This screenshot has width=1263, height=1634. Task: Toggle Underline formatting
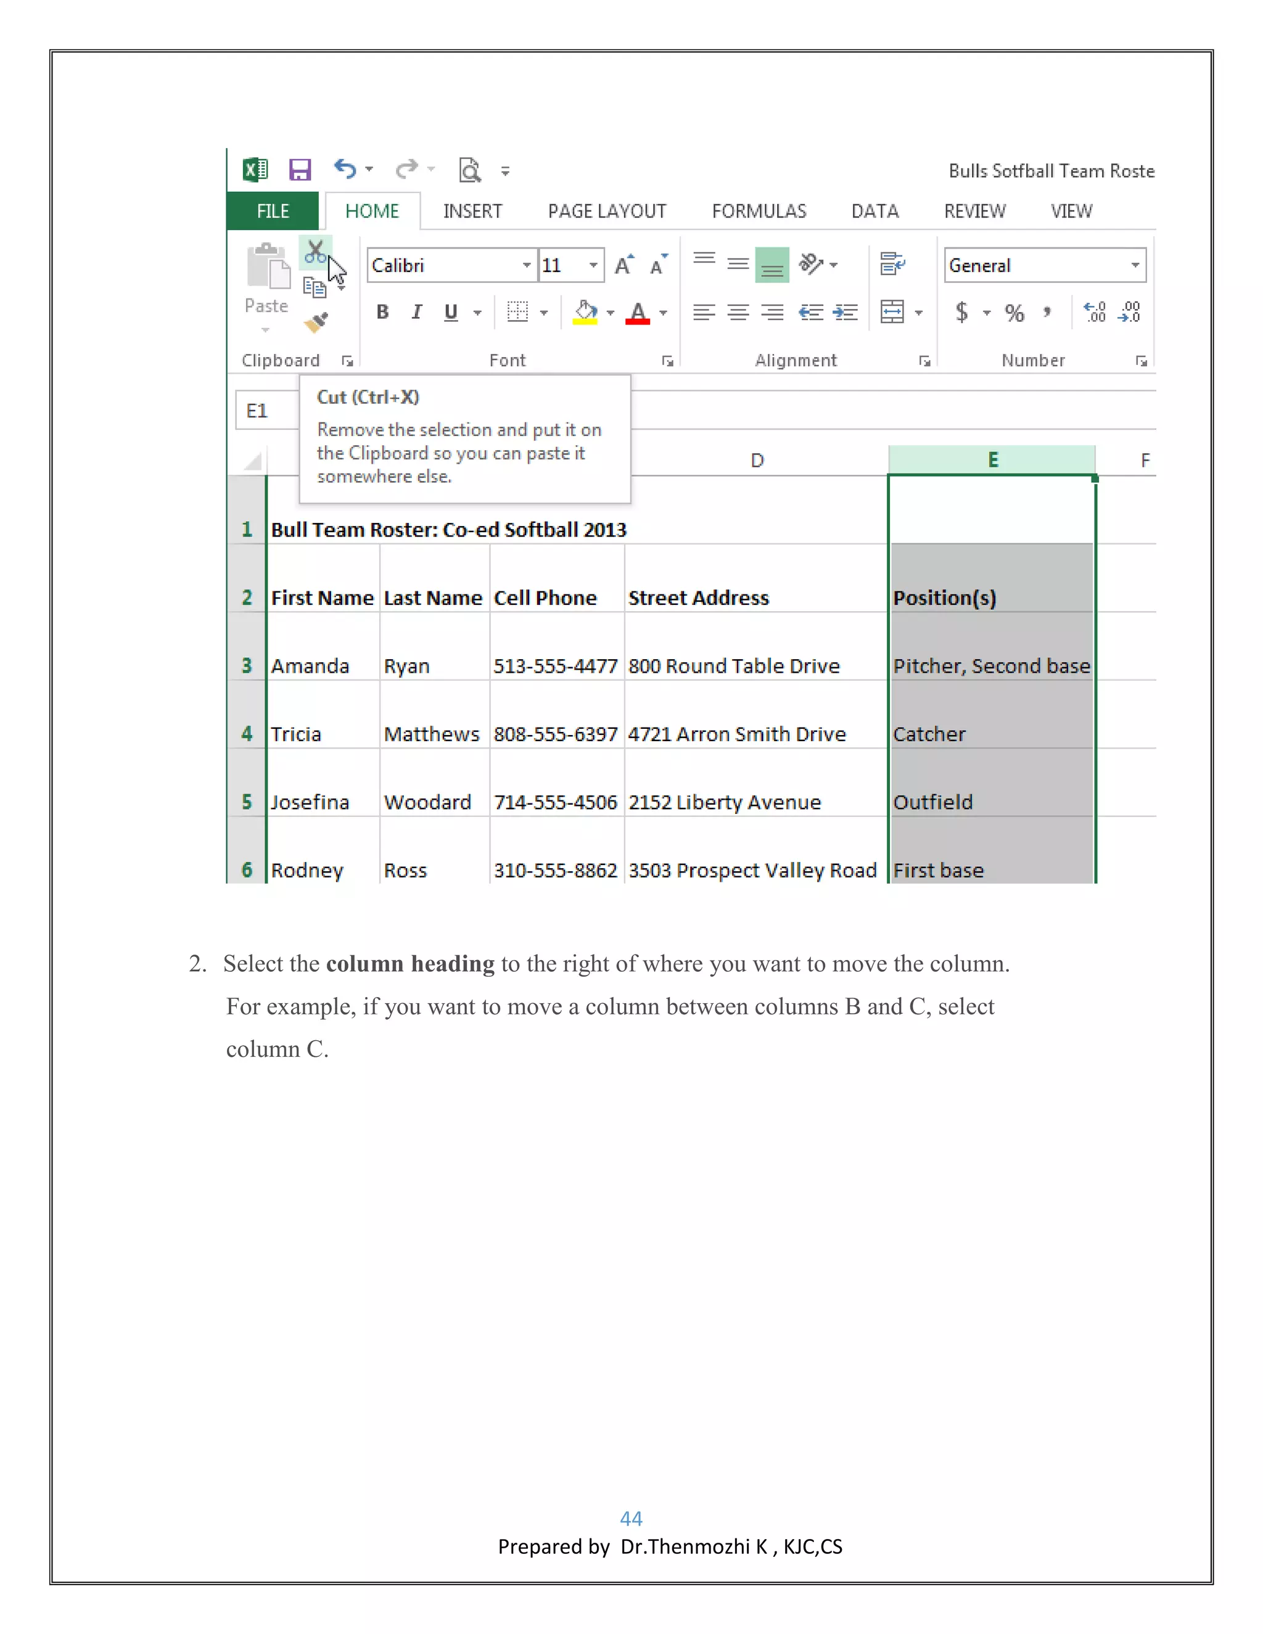click(450, 313)
